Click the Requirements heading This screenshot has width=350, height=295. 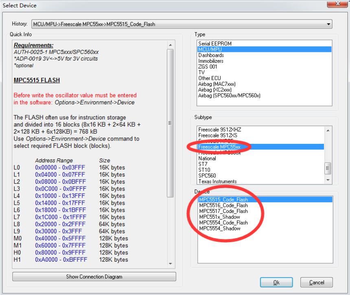pyautogui.click(x=34, y=45)
